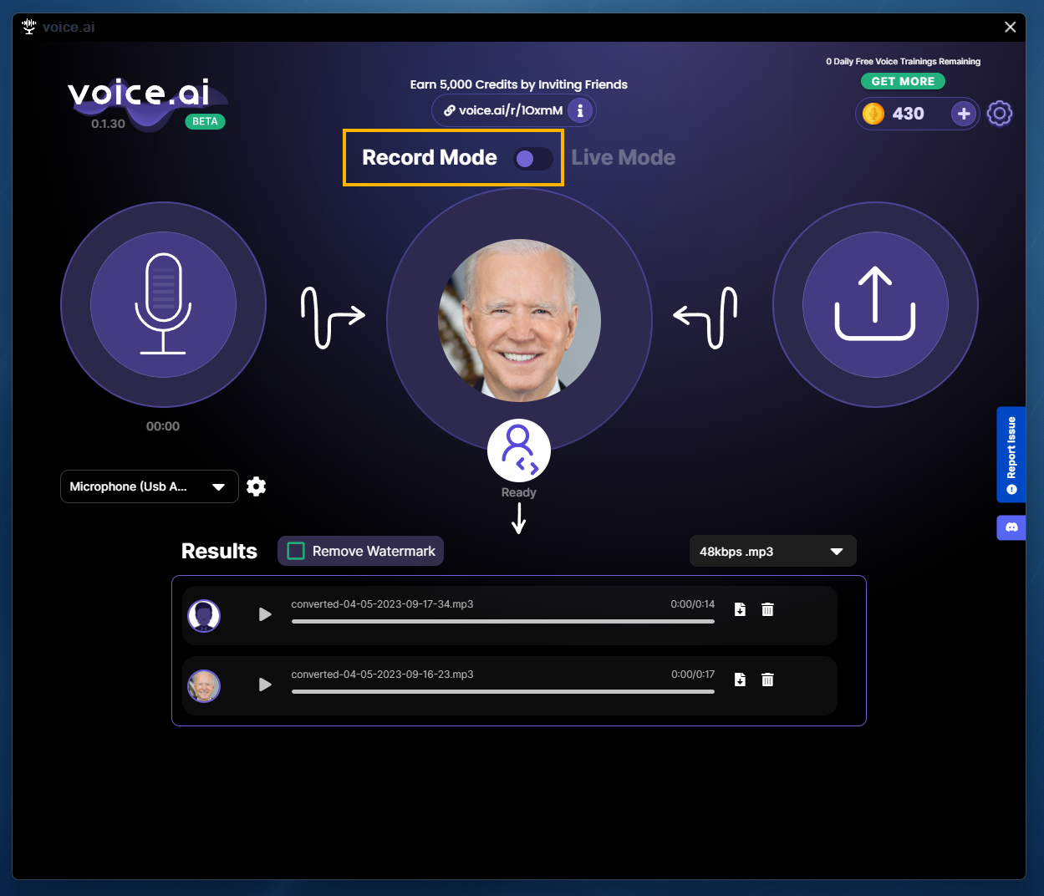Click the 0:00/0:17 duration text

click(x=693, y=674)
